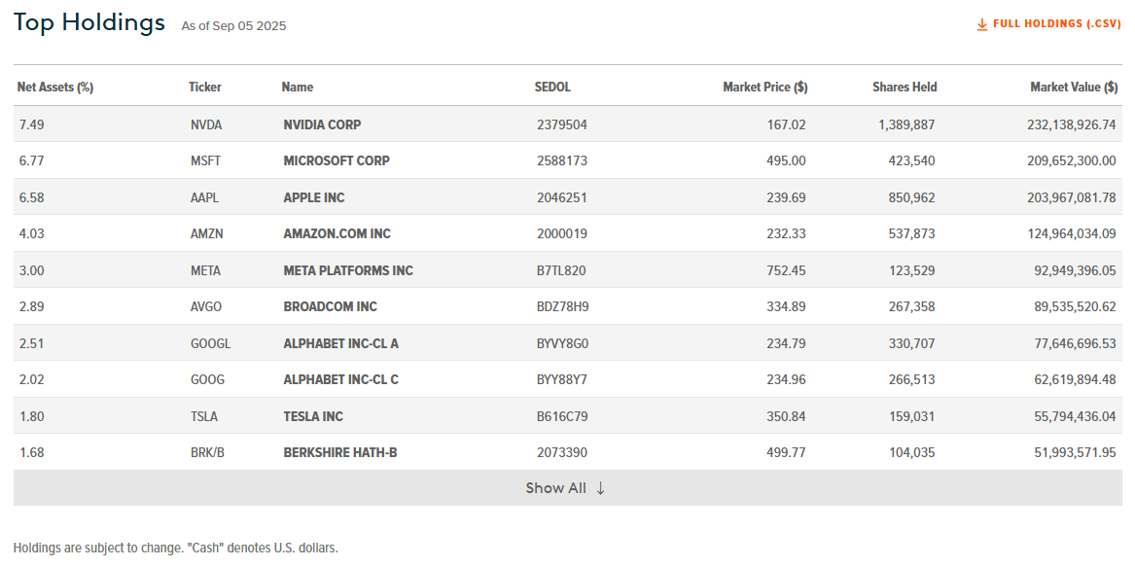Click market price 495.00
The image size is (1135, 567).
(x=786, y=160)
